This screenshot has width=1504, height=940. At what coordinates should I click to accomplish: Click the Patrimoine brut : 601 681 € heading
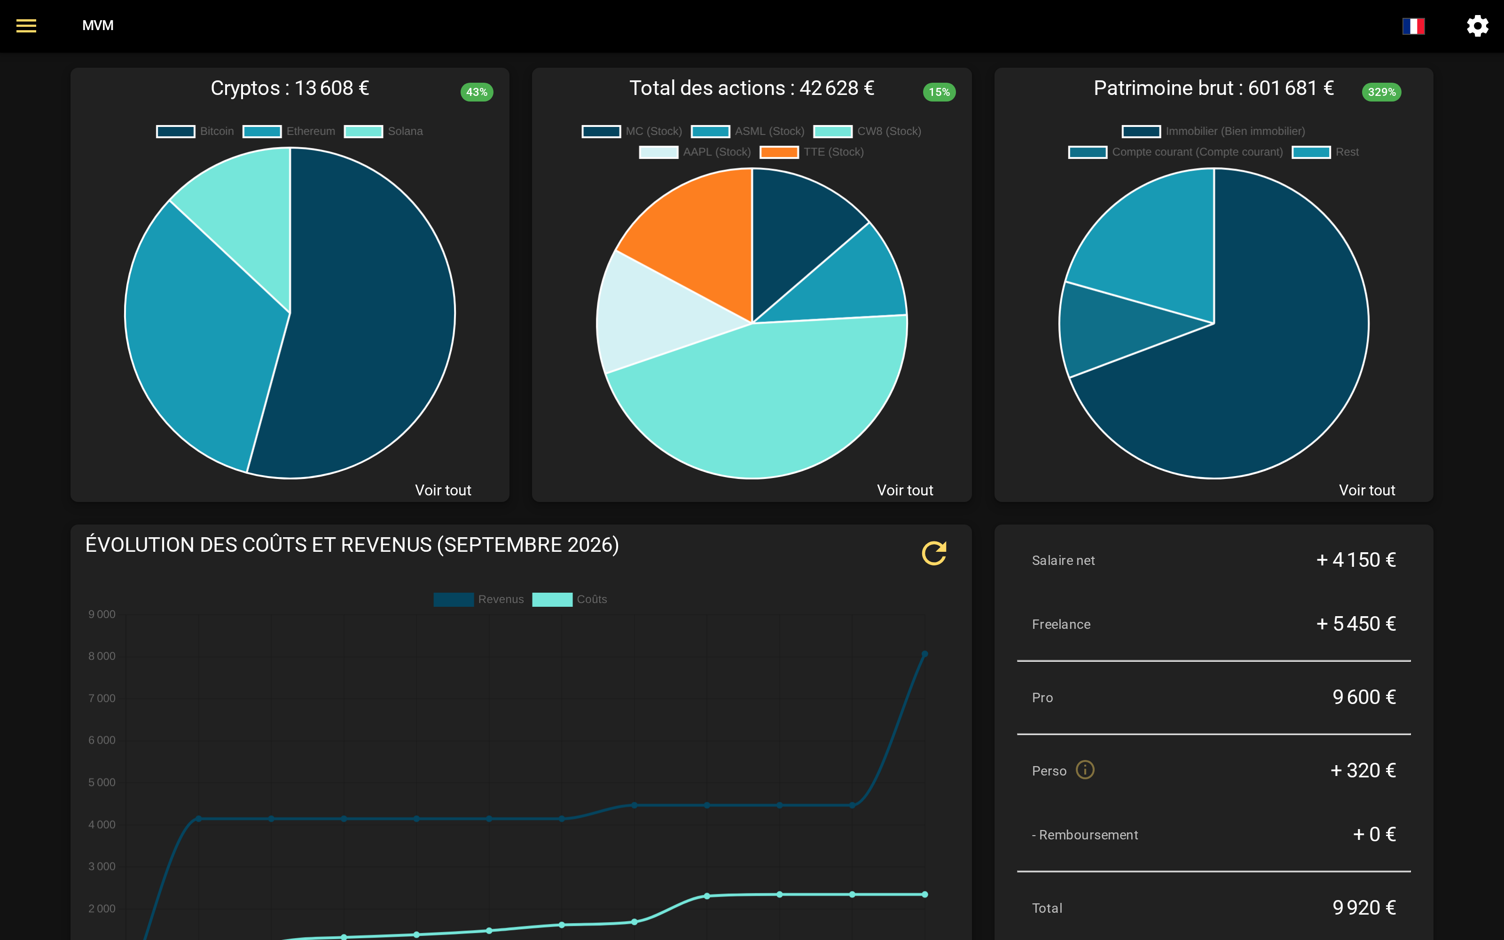tap(1213, 88)
